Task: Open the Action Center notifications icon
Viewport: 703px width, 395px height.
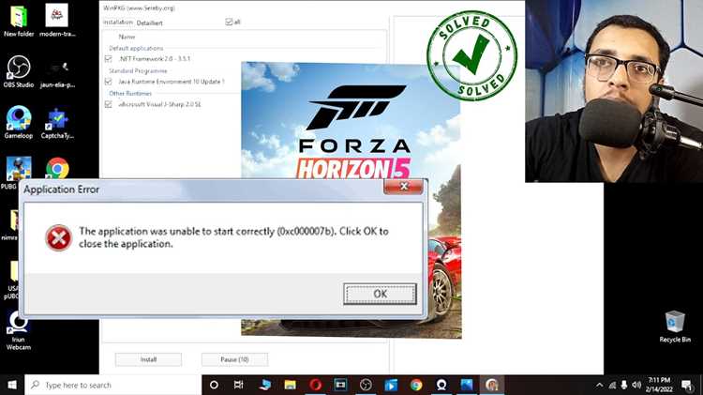Action: (687, 385)
